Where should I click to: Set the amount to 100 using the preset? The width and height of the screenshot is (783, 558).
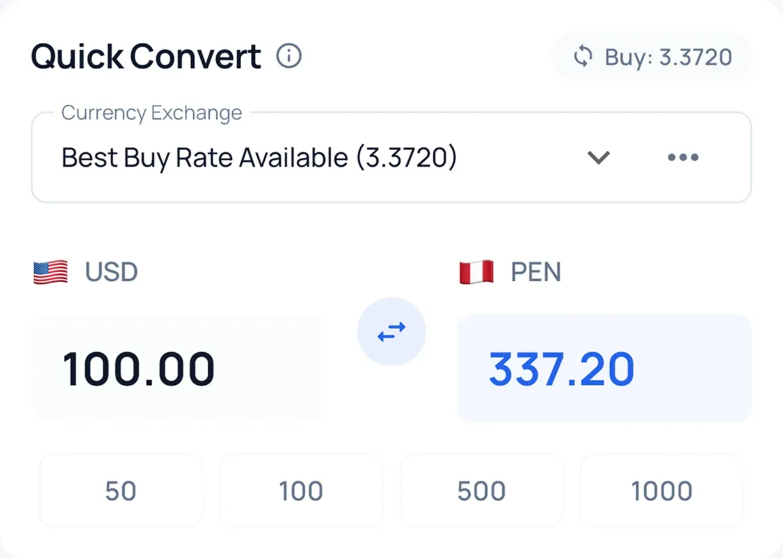[x=301, y=491]
